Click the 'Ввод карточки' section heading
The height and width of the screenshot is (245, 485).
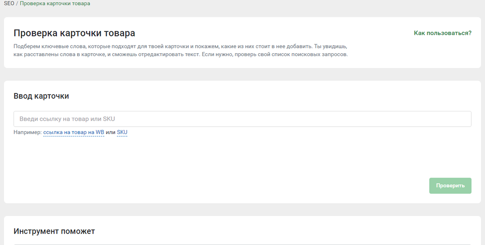41,96
